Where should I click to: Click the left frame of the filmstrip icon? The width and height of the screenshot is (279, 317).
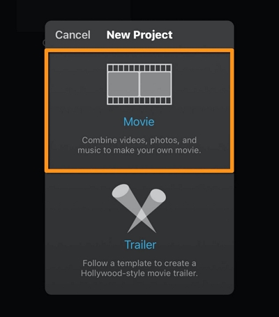coord(123,84)
